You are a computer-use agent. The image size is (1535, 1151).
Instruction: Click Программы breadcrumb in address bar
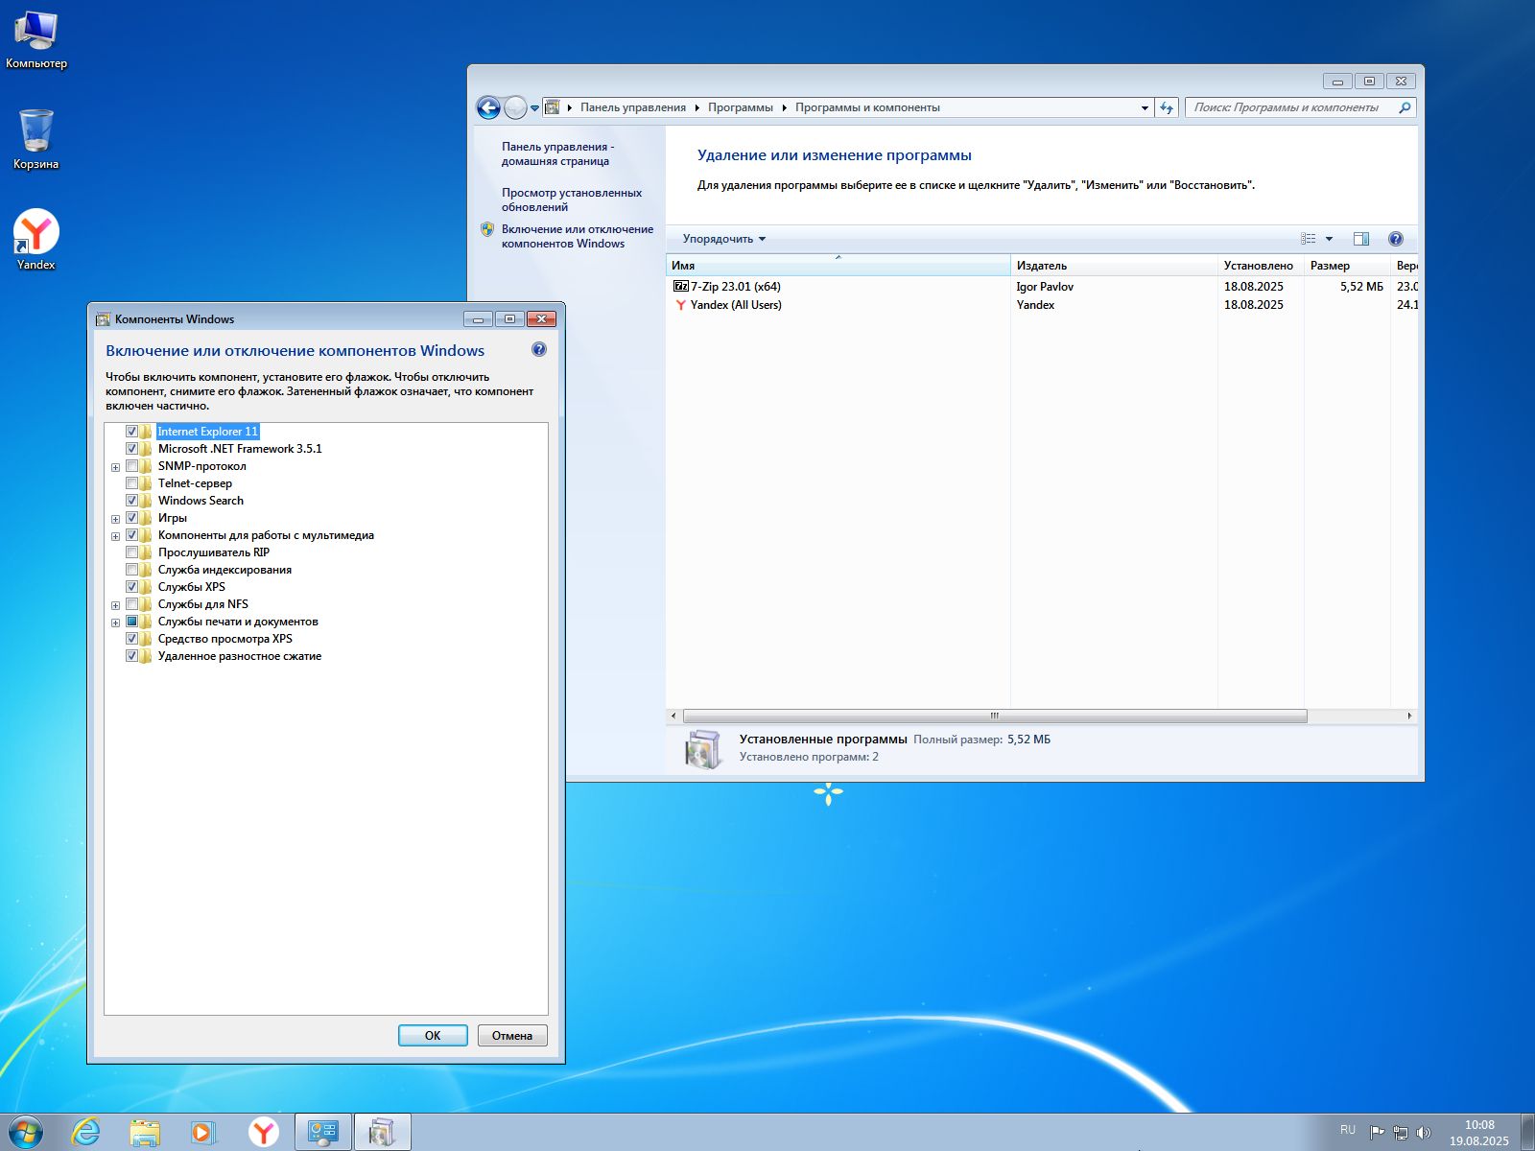[x=741, y=107]
